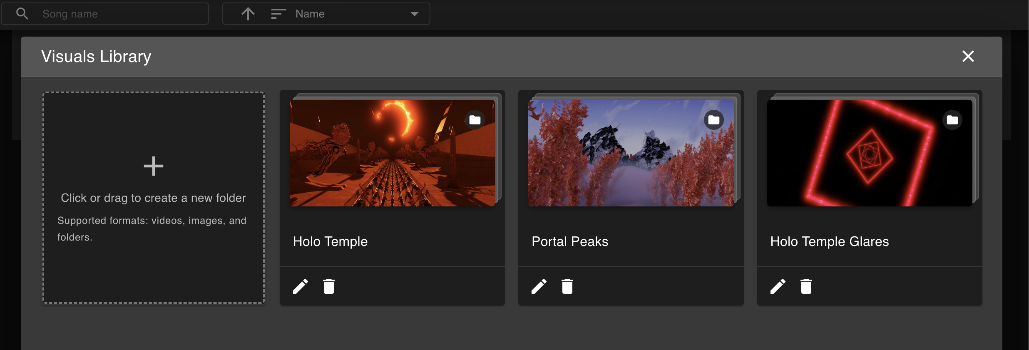
Task: Click the Visuals Library heading
Action: [96, 57]
